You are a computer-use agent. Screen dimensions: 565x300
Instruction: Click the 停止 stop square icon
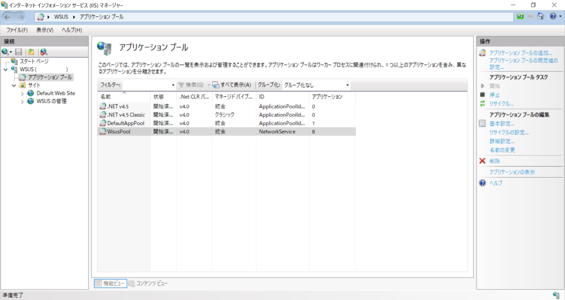(x=482, y=95)
